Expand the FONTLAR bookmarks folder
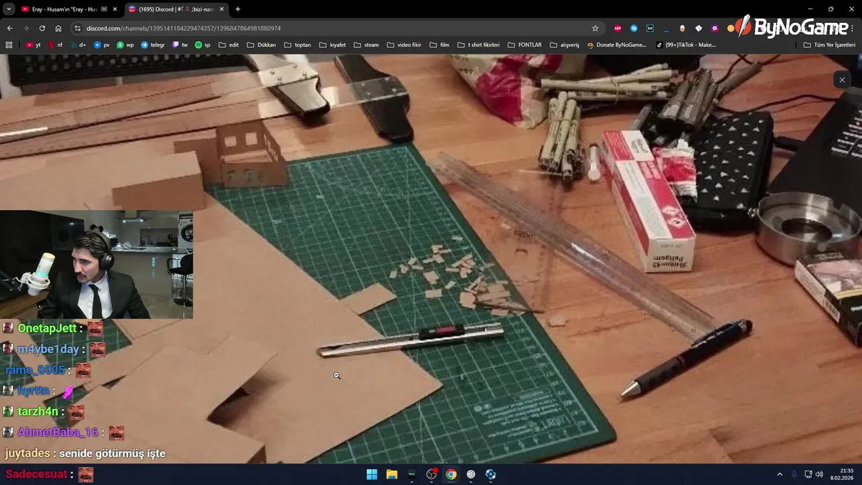The height and width of the screenshot is (485, 862). click(525, 45)
